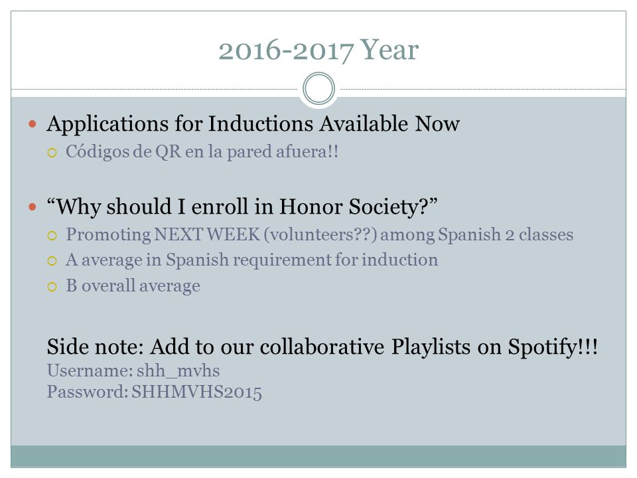Image resolution: width=637 pixels, height=478 pixels.
Task: Click the hollow bullet beside A average in Spanish
Action: coord(52,261)
